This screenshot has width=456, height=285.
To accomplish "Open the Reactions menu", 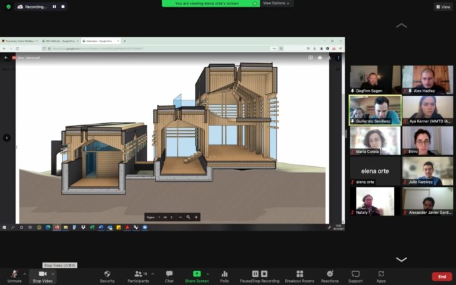I will click(330, 275).
